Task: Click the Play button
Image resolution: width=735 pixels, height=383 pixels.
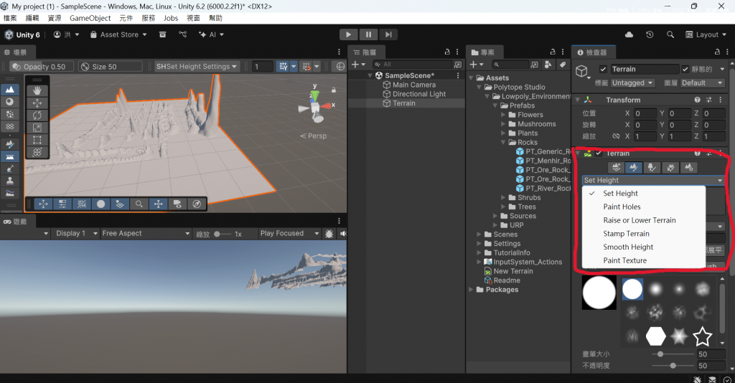Action: click(x=348, y=34)
